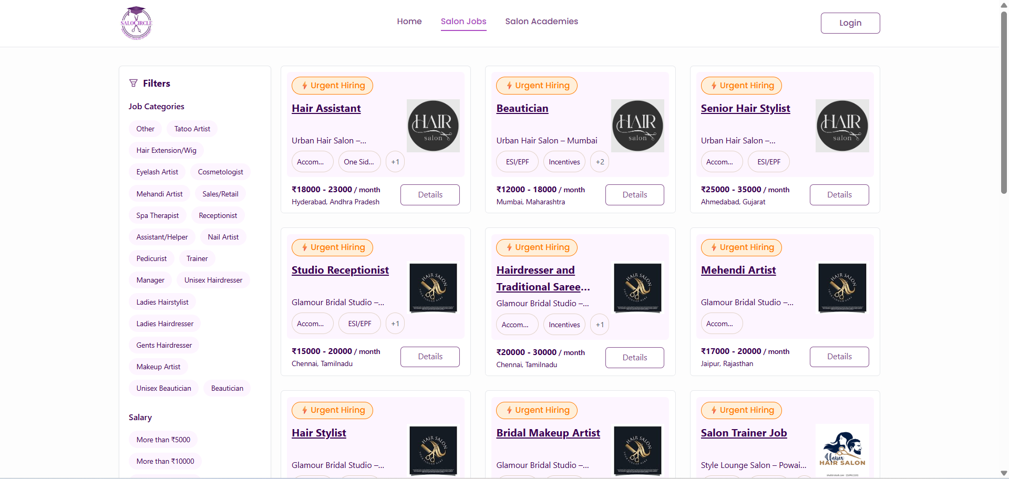View Details of Mehendi Artist Jaipur job
Screen dimensions: 1009x479
coord(839,357)
